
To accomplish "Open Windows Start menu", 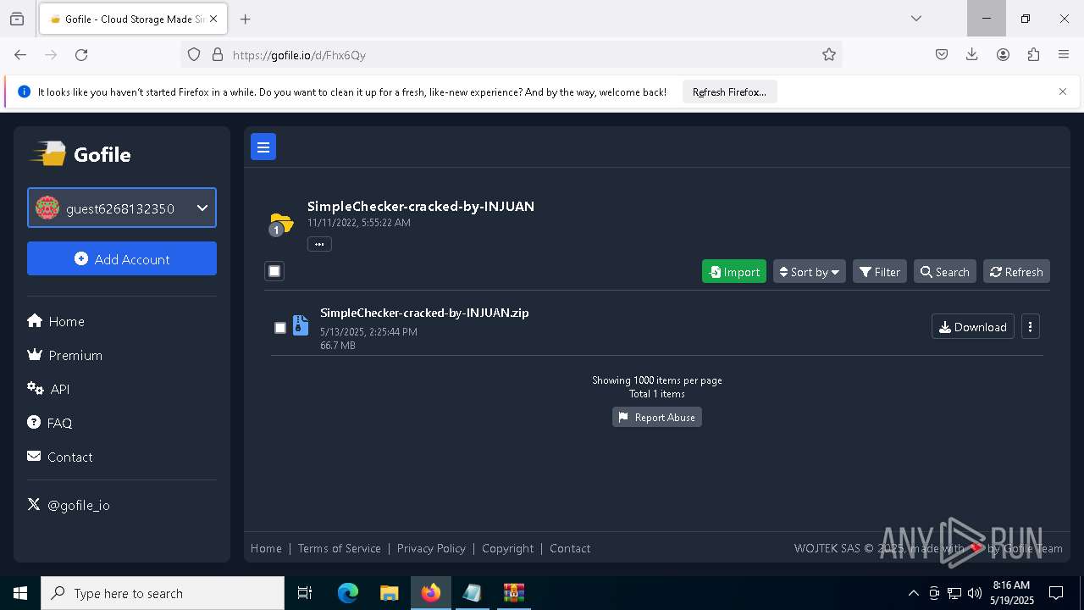I will (20, 593).
